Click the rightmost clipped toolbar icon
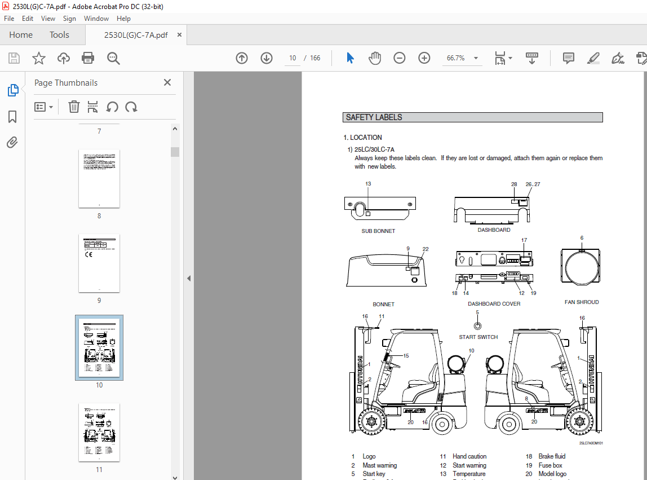 641,58
